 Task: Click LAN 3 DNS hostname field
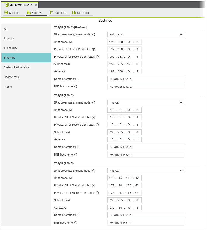coord(146,223)
